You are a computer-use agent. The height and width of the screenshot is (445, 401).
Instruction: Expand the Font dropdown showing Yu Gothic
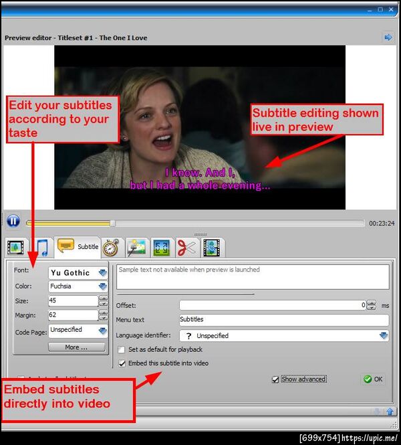pyautogui.click(x=102, y=273)
